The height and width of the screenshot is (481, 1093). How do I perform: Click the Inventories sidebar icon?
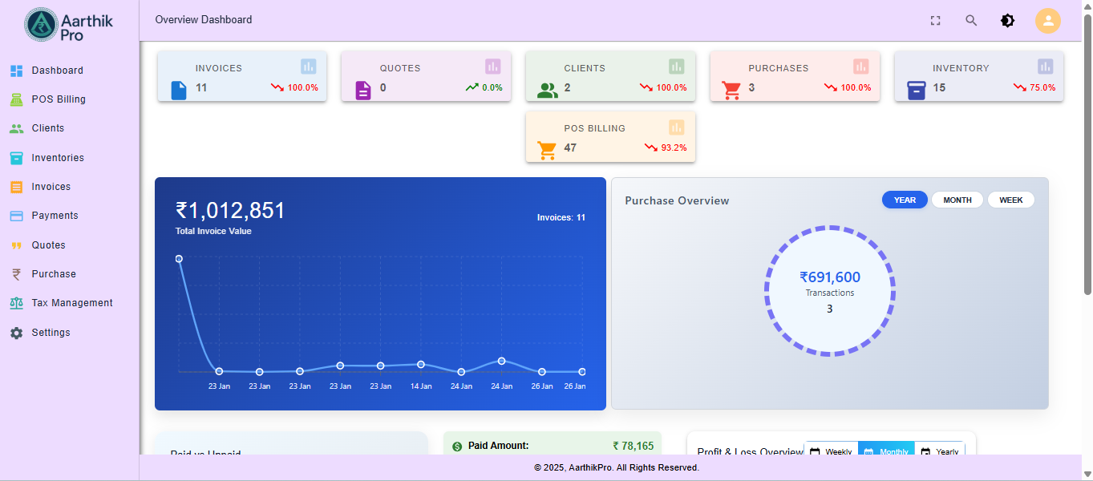coord(16,157)
